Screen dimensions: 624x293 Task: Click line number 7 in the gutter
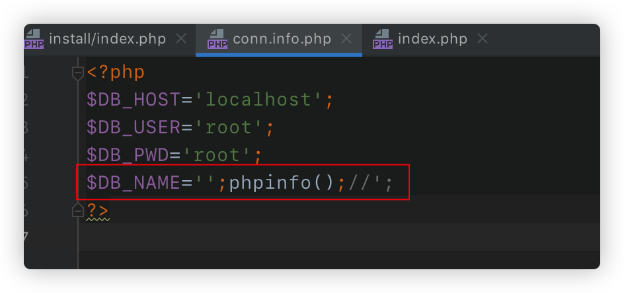pyautogui.click(x=26, y=236)
